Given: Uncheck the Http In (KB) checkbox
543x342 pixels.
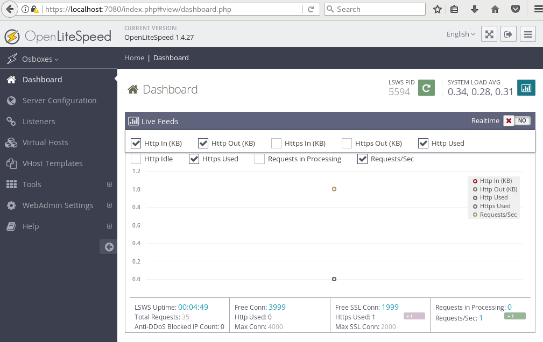Looking at the screenshot, I should point(136,144).
